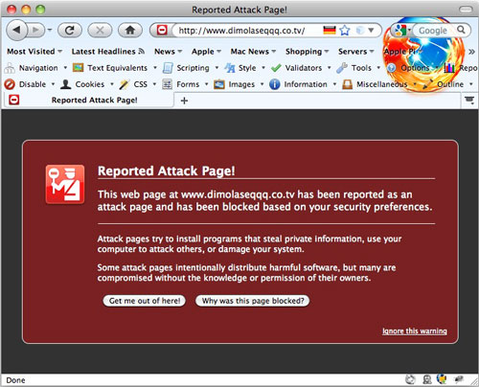479x387 pixels.
Task: Open the News bookmarks folder
Action: coord(168,52)
